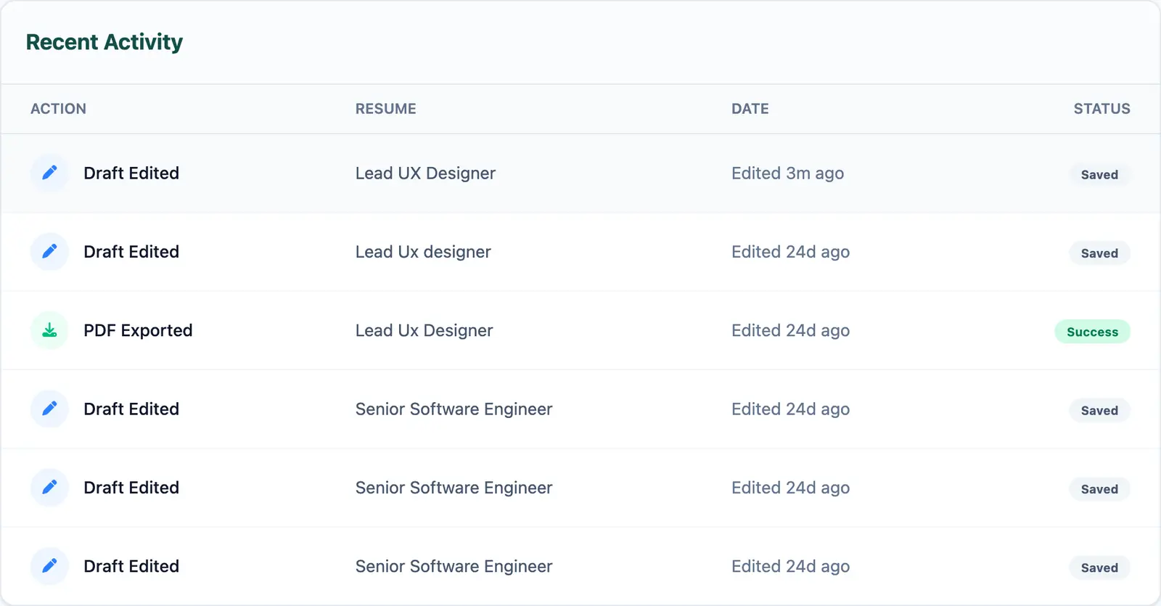Click the RESUME column header
1161x606 pixels.
tap(386, 109)
